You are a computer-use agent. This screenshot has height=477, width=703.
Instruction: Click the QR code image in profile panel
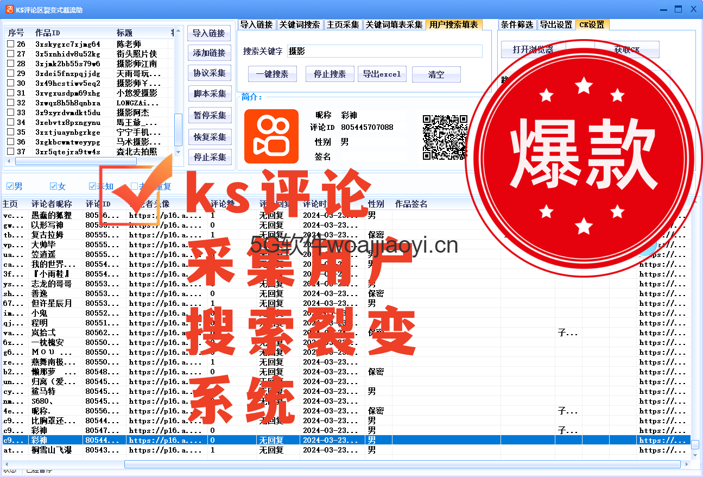445,137
